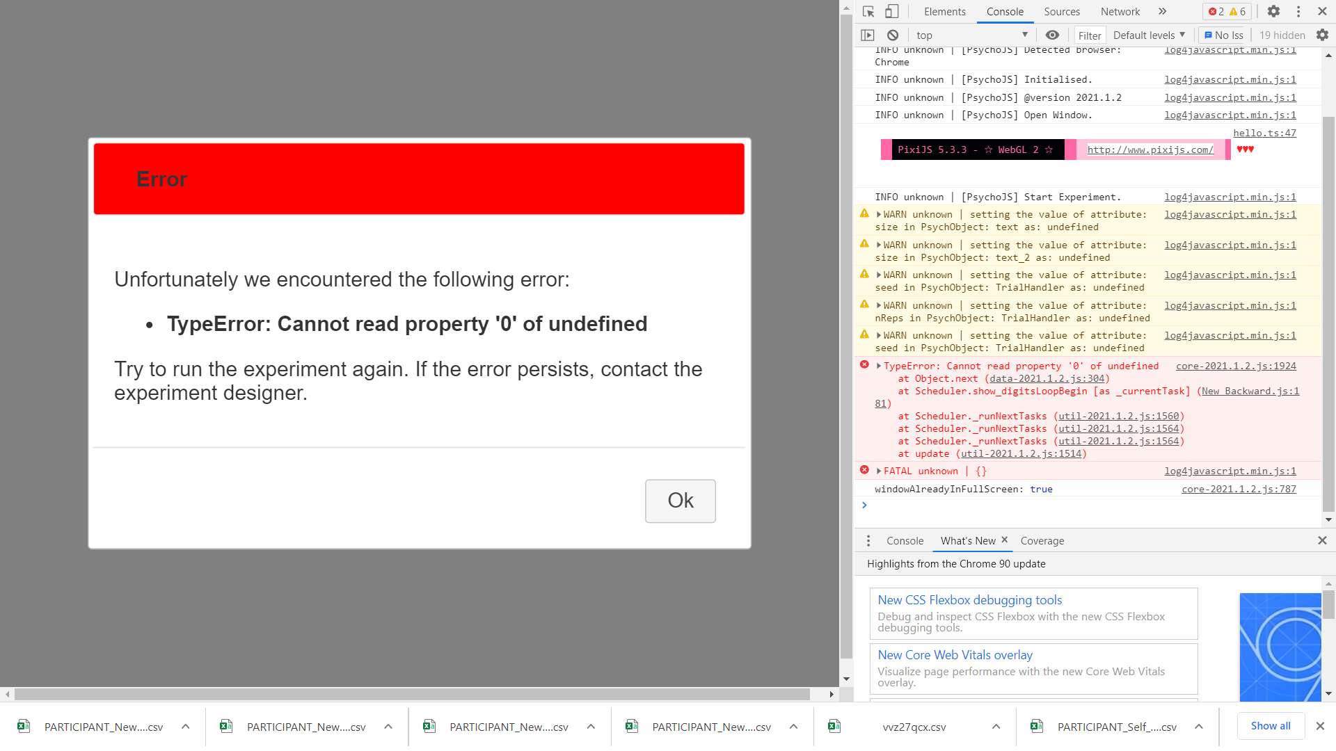Open DevTools settings gear icon
Viewport: 1336px width, 751px height.
tap(1273, 11)
